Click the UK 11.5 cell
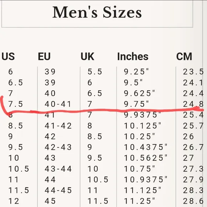This screenshot has width=207, height=207. 98,201
